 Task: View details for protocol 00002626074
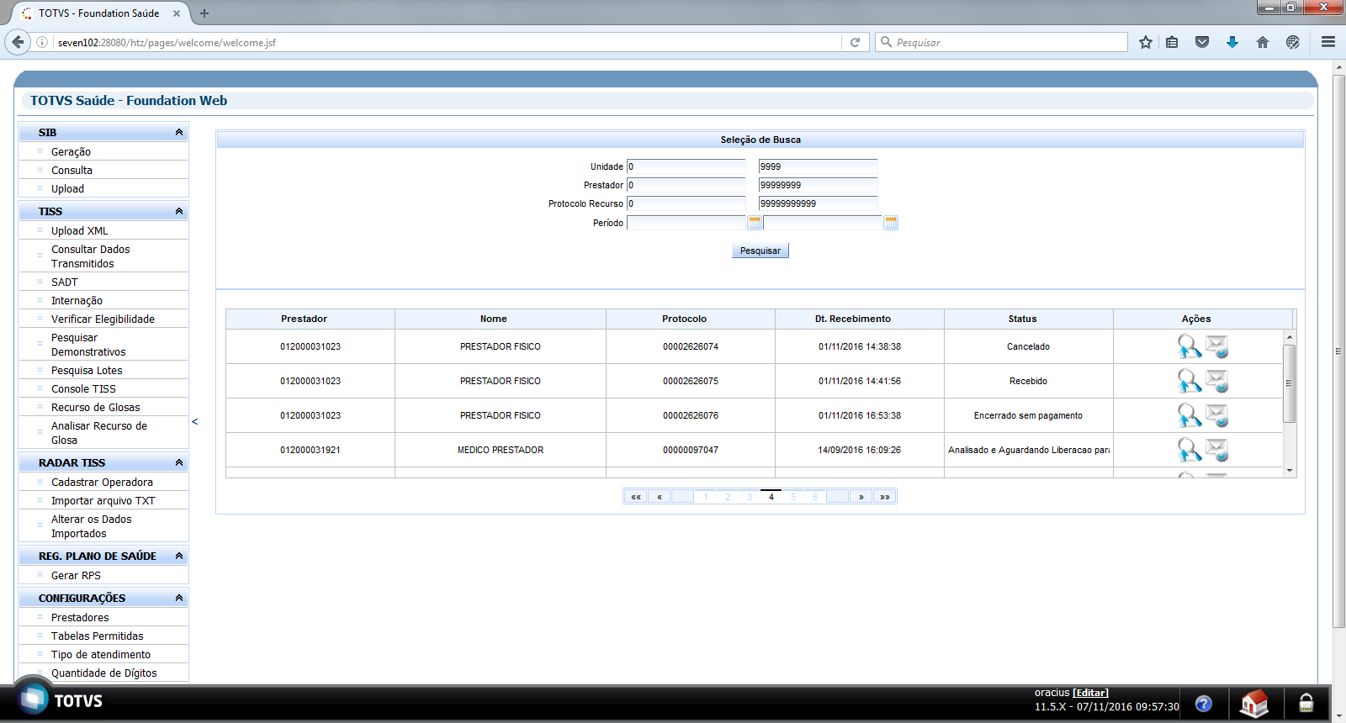click(1190, 346)
